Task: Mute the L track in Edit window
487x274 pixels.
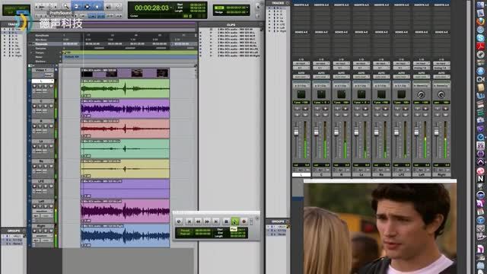Action: [x=51, y=86]
